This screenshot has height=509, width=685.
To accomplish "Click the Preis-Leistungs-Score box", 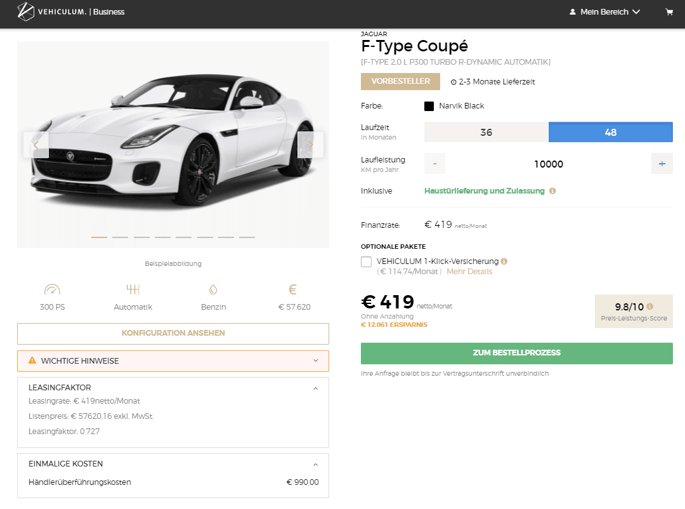I will (634, 312).
